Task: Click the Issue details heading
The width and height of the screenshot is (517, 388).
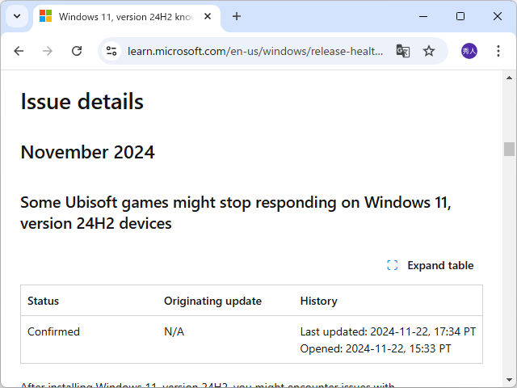Action: (82, 101)
